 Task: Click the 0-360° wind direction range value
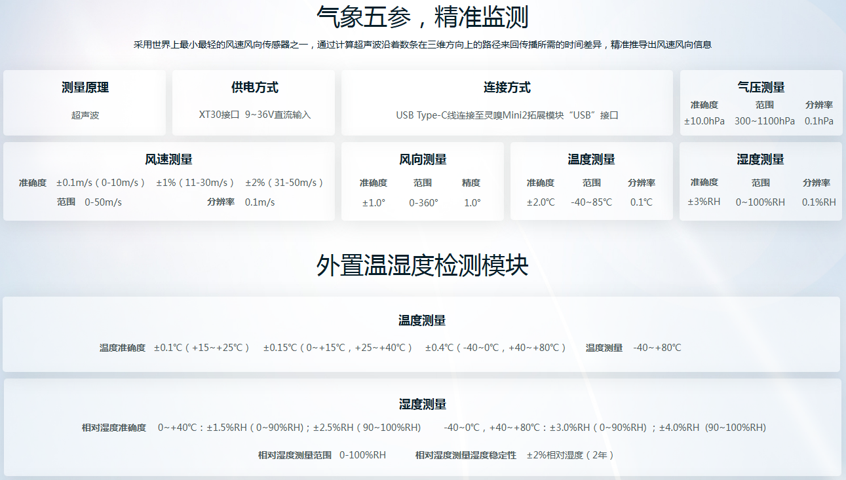[x=423, y=203]
